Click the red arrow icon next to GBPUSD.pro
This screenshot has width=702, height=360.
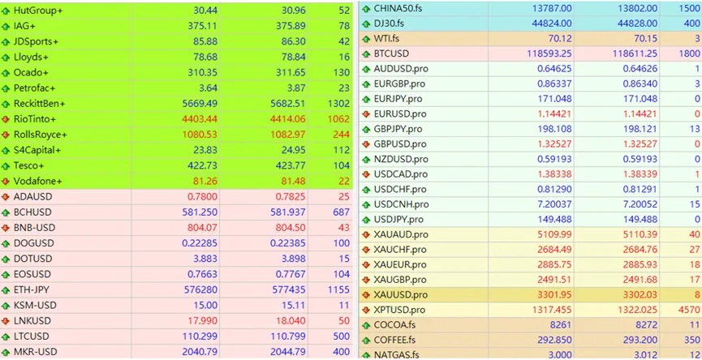(x=366, y=144)
